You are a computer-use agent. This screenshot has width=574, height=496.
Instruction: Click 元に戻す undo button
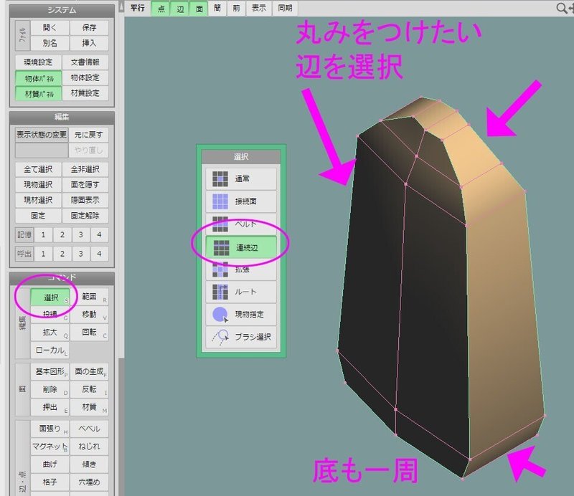point(88,135)
